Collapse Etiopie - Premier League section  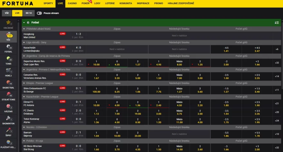pos(24,83)
